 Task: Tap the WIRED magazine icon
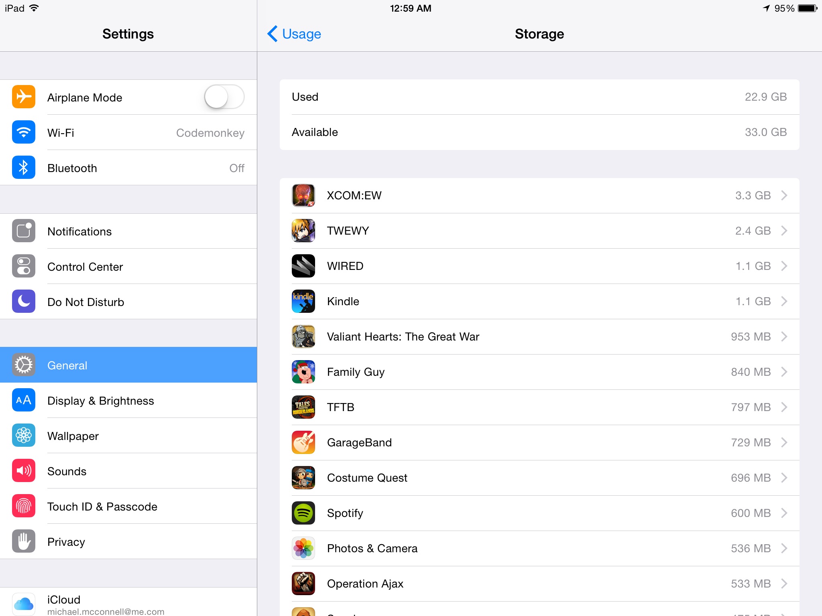pyautogui.click(x=303, y=266)
